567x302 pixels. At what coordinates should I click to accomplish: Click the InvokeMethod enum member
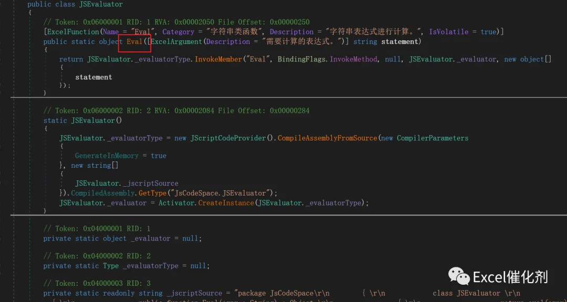353,59
